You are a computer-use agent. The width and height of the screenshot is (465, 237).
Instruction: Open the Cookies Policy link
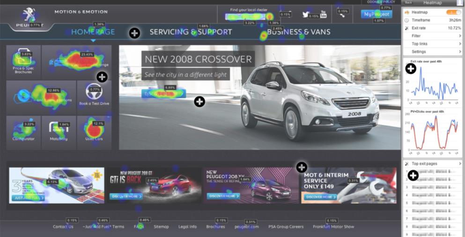tap(381, 2)
